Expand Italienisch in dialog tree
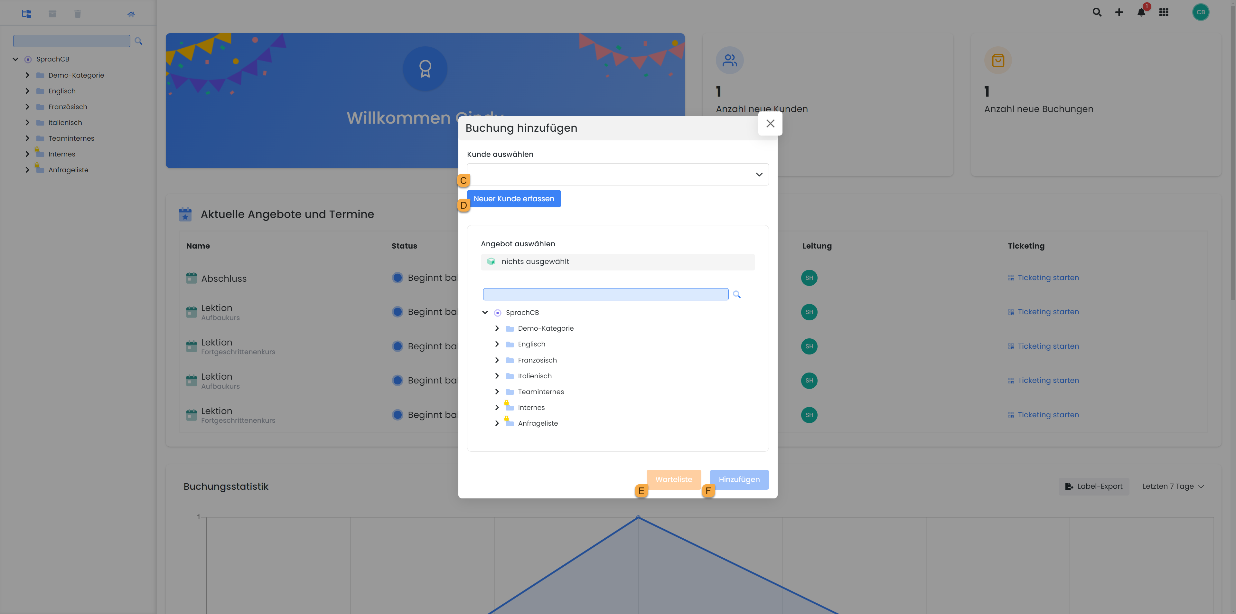 click(497, 376)
